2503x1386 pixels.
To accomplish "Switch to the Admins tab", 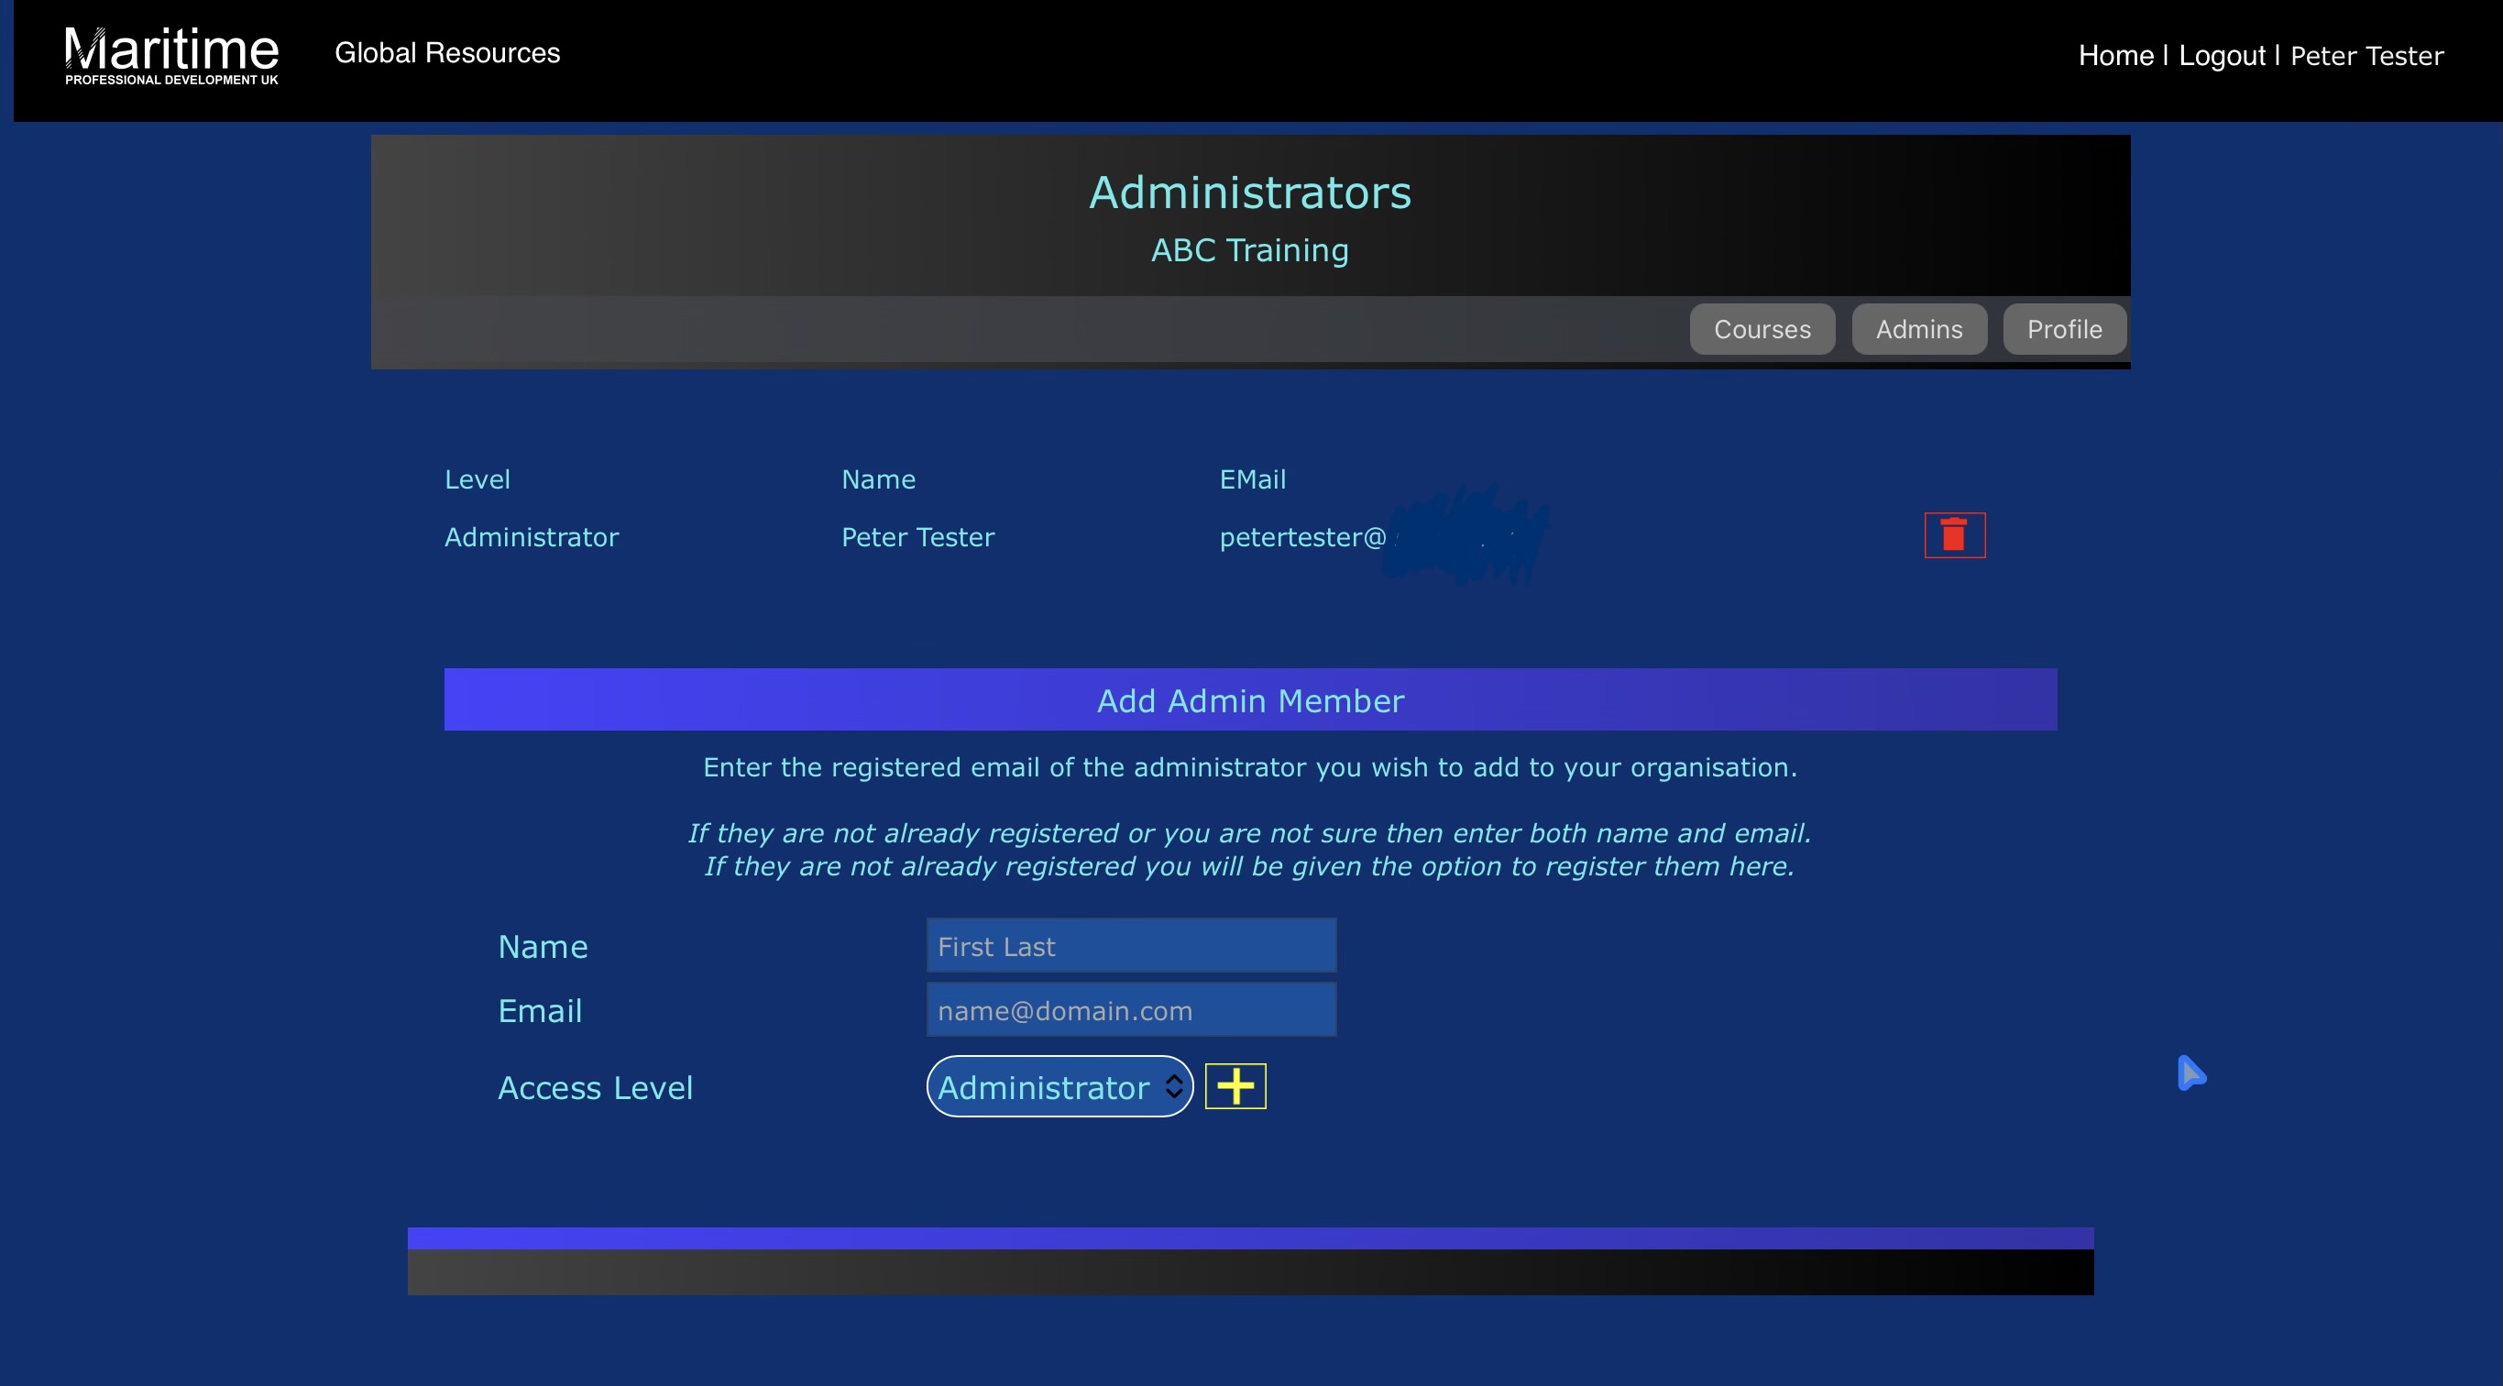I will pos(1918,329).
